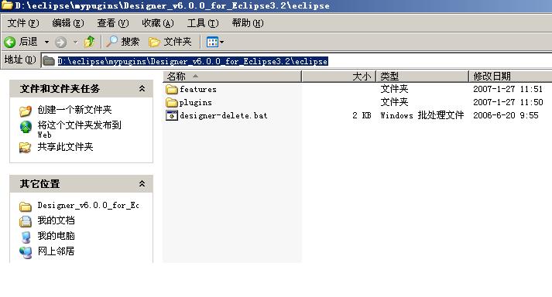
Task: Select designer-delete.bat file name
Action: pyautogui.click(x=224, y=115)
